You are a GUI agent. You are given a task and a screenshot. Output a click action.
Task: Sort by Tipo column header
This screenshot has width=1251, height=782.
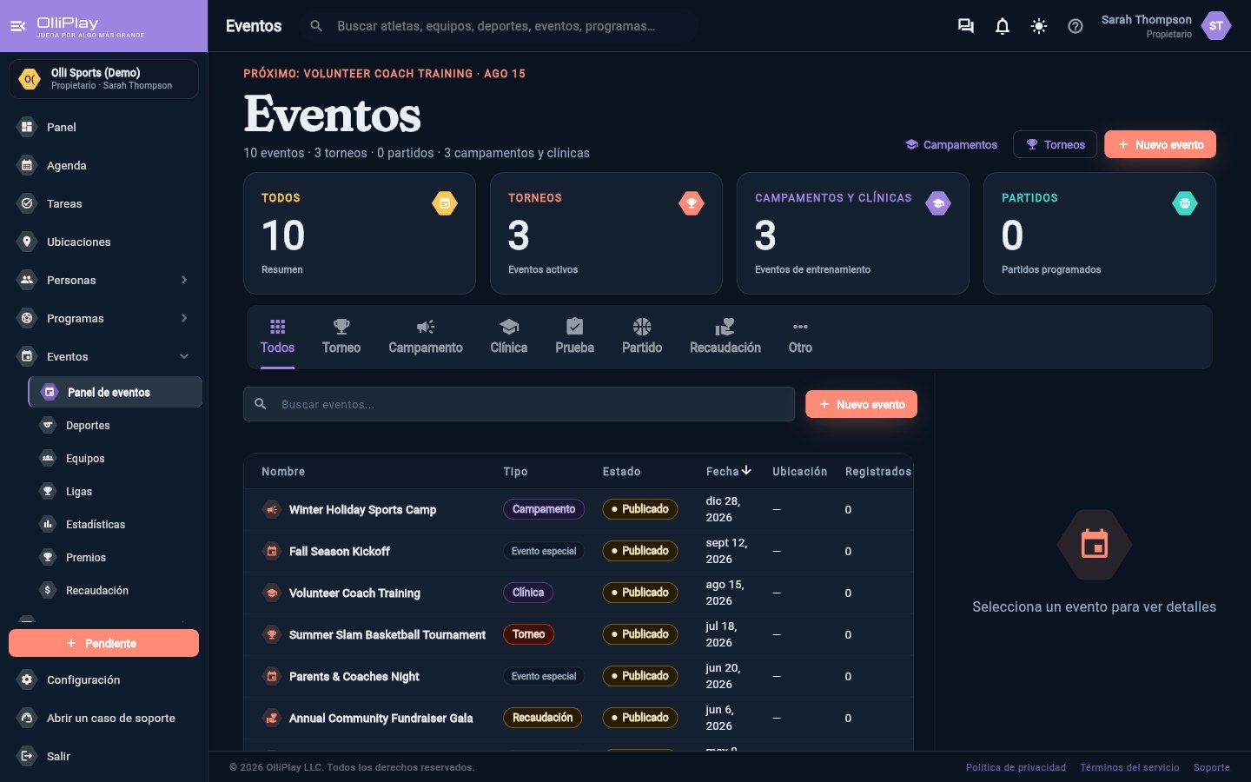(x=515, y=471)
